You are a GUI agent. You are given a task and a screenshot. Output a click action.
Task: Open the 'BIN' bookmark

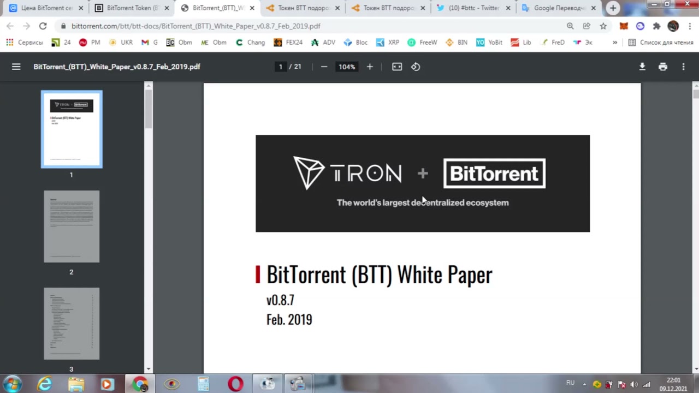coord(457,42)
